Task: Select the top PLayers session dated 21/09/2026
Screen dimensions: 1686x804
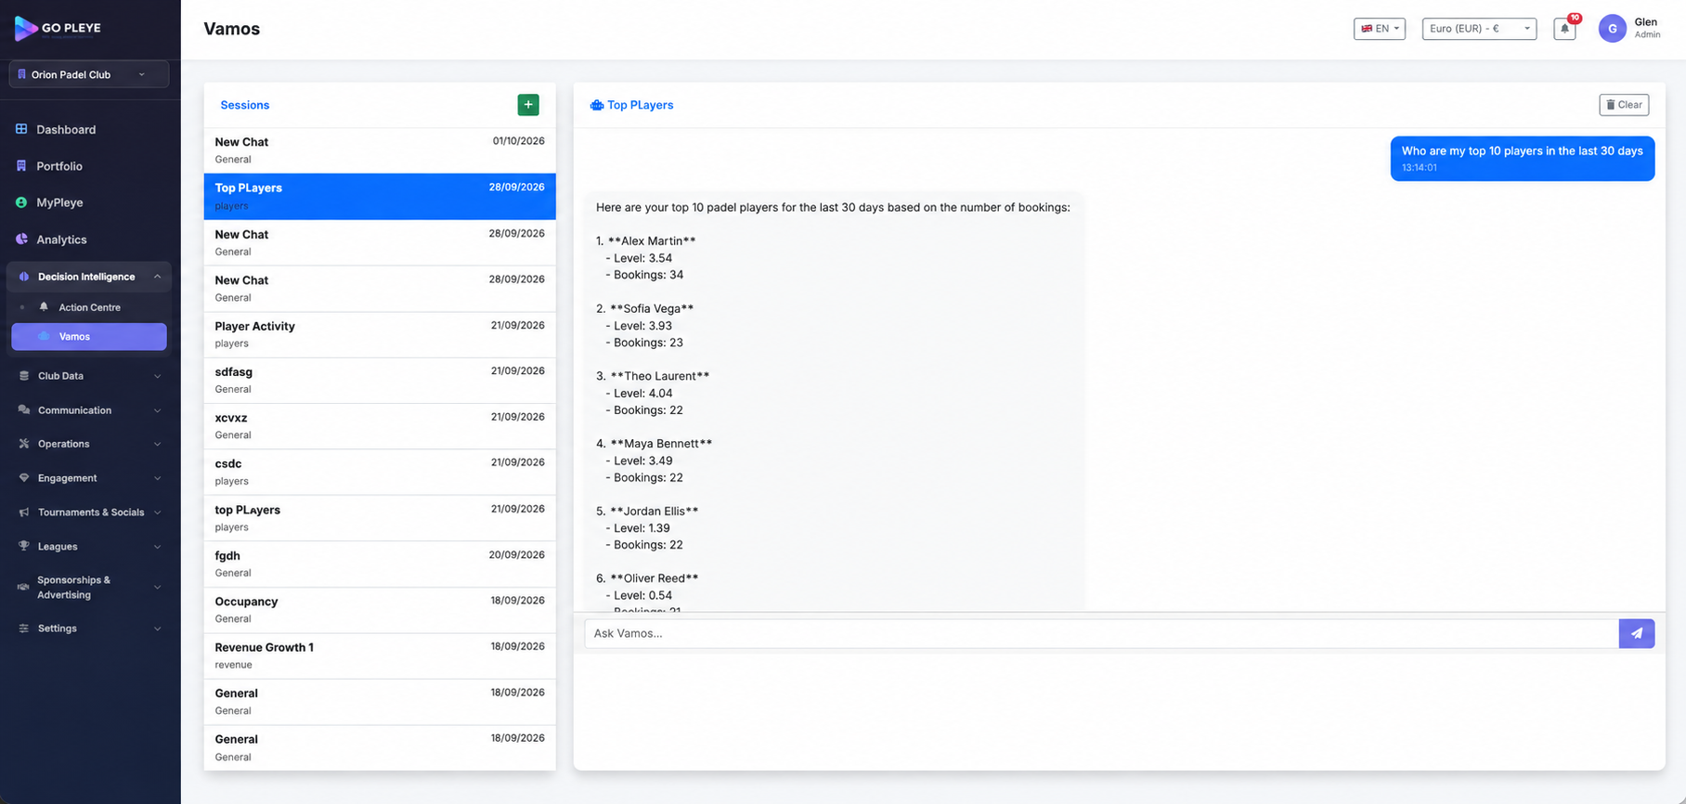Action: tap(380, 518)
